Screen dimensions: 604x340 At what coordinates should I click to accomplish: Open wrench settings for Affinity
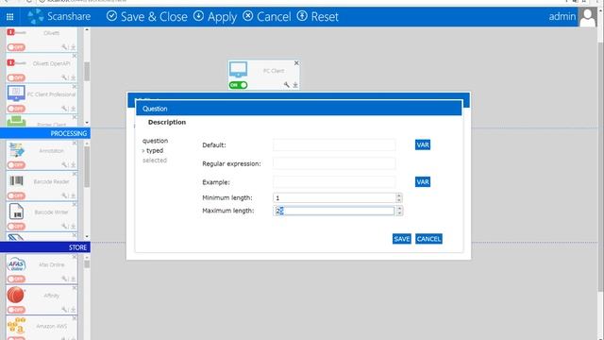click(64, 310)
